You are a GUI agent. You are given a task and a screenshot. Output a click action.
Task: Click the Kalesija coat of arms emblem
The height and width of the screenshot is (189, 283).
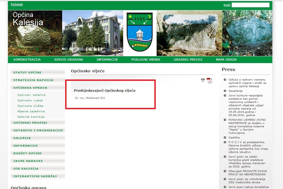[140, 32]
